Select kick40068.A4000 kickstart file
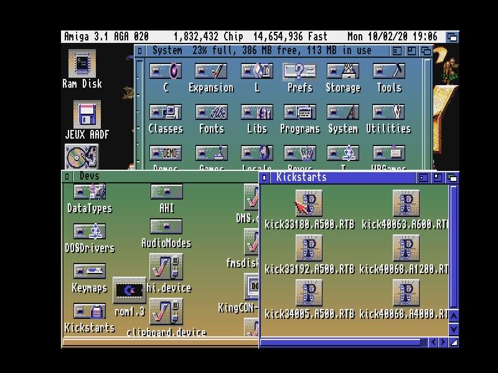Viewport: 498px width, 373px height. [x=406, y=293]
